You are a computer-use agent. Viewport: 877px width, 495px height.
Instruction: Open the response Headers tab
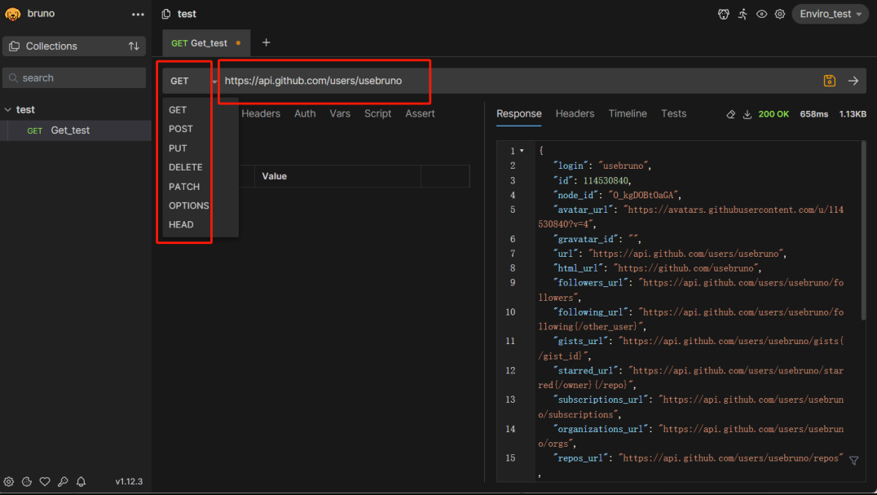point(575,113)
